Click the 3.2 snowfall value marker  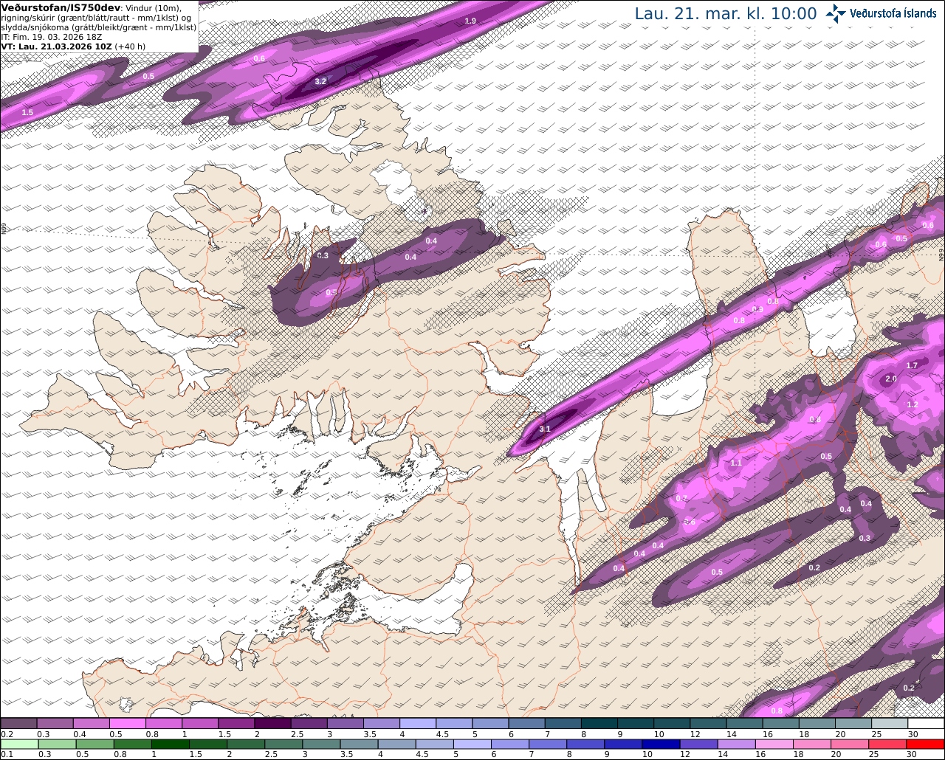pyautogui.click(x=320, y=81)
